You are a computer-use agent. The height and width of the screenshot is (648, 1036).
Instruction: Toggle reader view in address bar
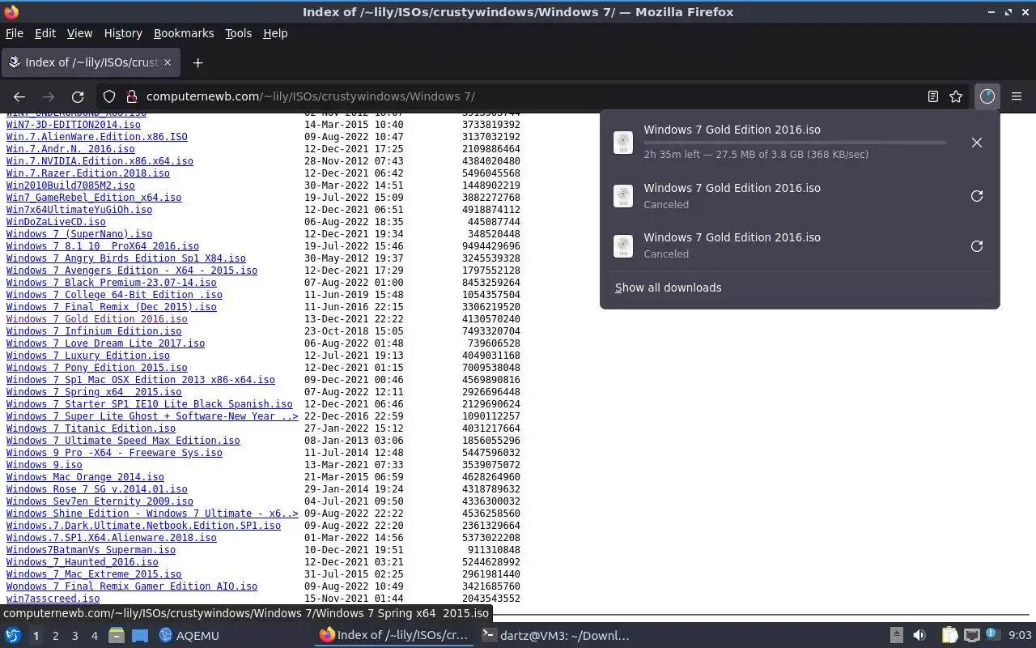(x=933, y=96)
